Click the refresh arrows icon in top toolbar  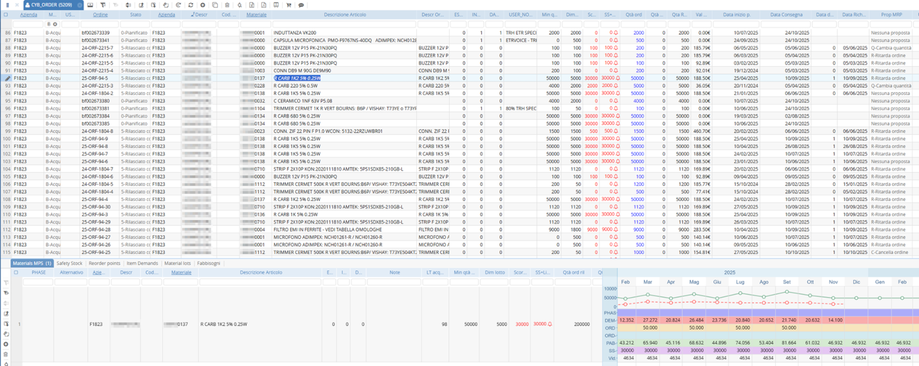point(190,5)
